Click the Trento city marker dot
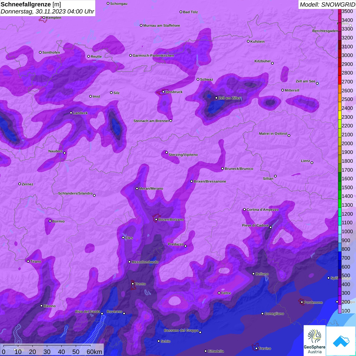The image size is (356, 356). [x=133, y=284]
